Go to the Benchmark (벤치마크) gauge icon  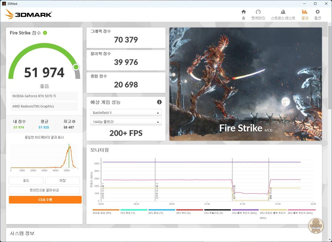coord(258,12)
